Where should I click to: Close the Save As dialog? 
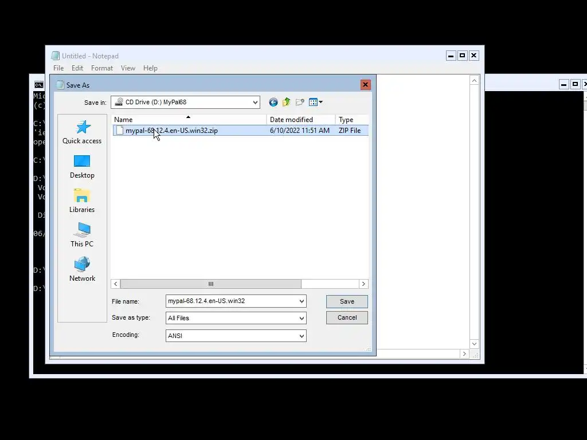pos(365,85)
